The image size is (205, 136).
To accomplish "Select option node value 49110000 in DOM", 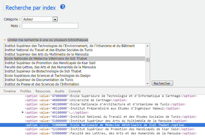I will [111, 117].
